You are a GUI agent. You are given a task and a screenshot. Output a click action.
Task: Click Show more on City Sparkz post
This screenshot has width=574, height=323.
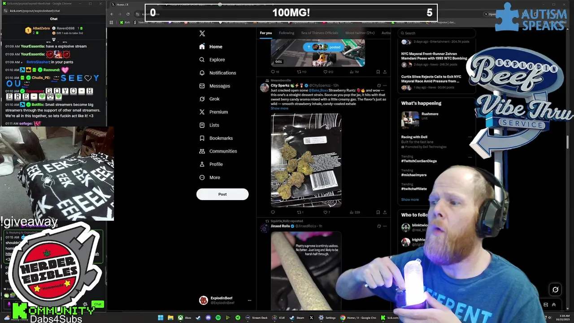click(x=279, y=108)
